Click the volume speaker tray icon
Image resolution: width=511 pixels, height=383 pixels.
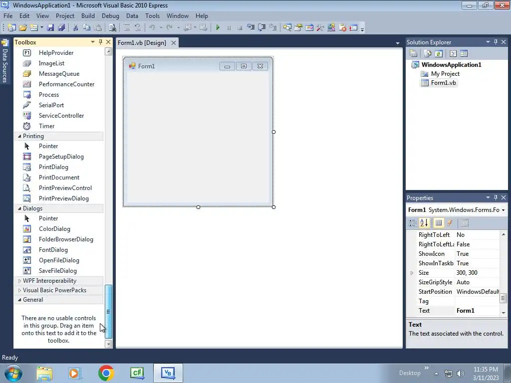pos(460,374)
